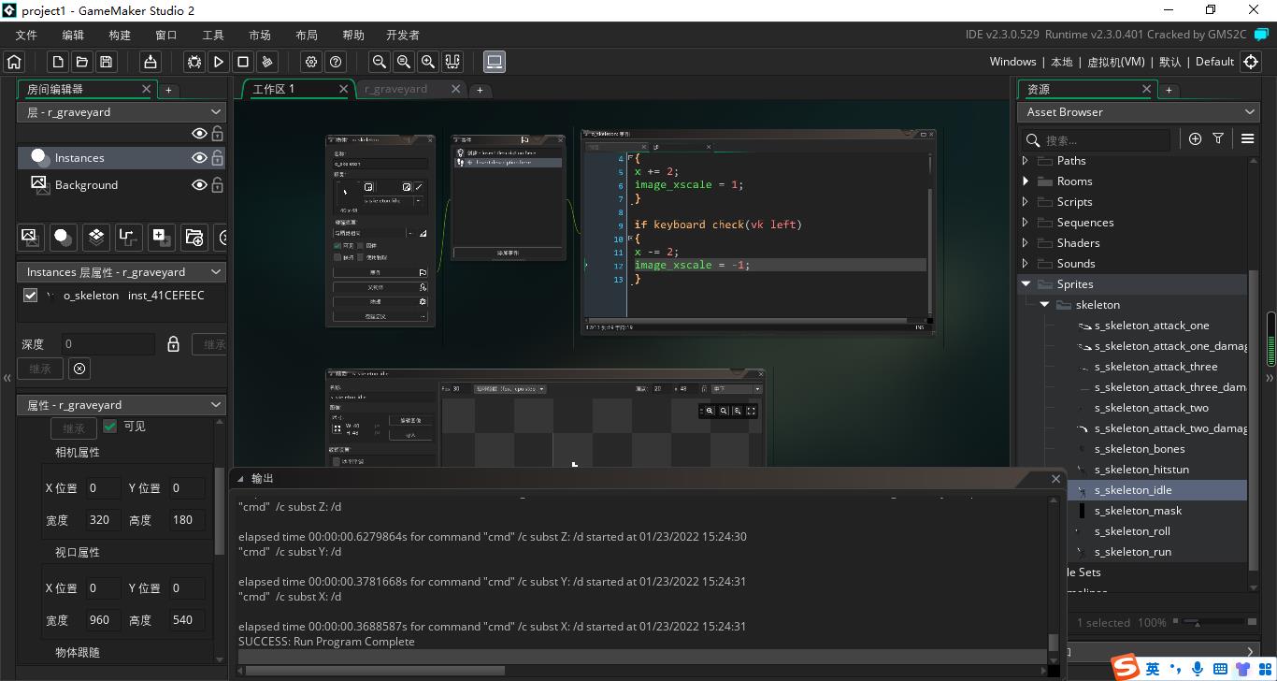Hide the Instances layer

click(x=199, y=158)
